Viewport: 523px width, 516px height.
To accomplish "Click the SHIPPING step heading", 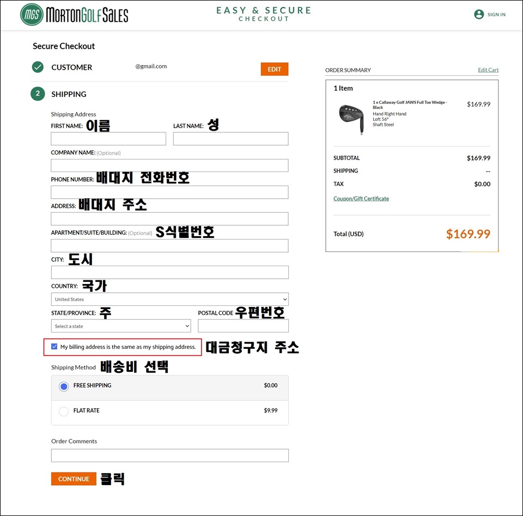I will click(69, 94).
